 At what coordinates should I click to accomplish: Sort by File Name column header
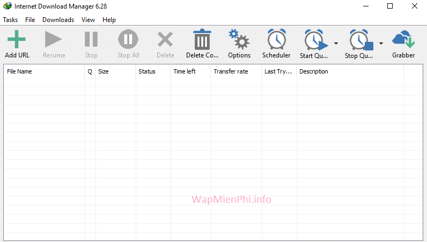pos(45,71)
